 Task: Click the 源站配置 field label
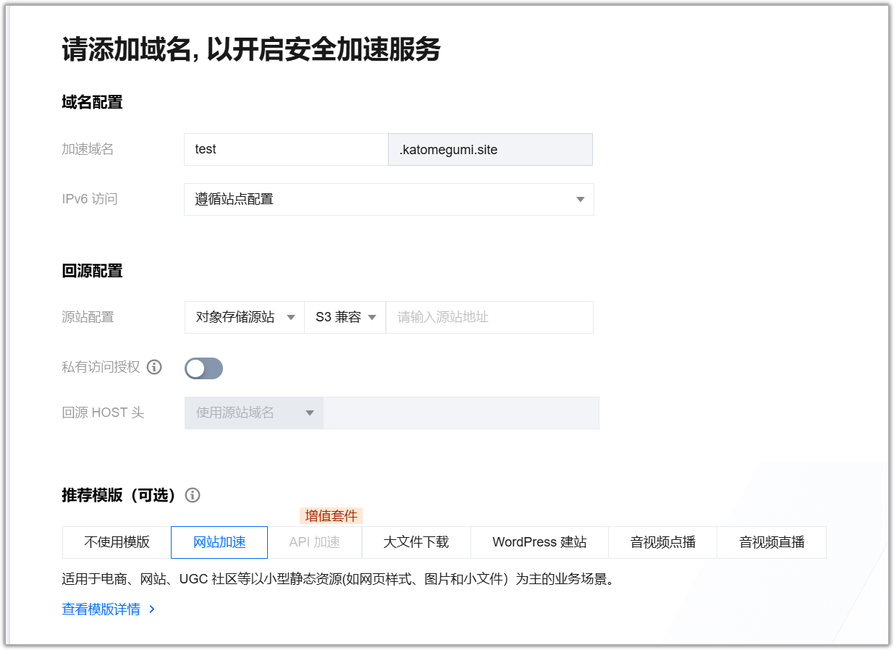pos(88,317)
